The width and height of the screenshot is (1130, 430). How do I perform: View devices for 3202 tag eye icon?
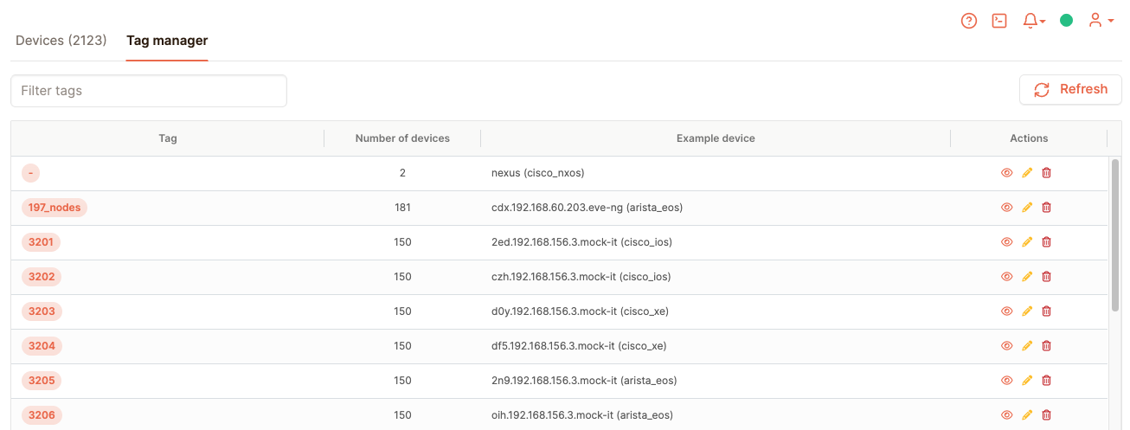click(x=1006, y=277)
